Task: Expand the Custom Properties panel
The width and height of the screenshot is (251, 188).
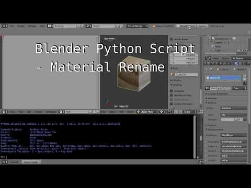Action: (217, 94)
